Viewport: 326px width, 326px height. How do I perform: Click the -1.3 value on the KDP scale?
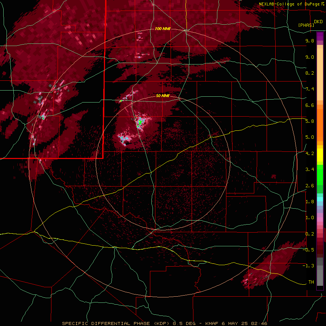[308, 266]
